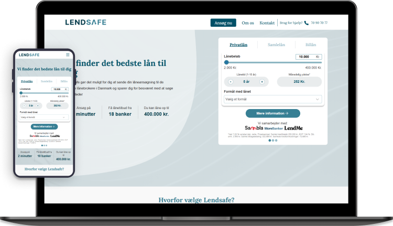Select the first carousel dot on the laptop
Image resolution: width=393 pixels, height=226 pixels.
pyautogui.click(x=270, y=141)
